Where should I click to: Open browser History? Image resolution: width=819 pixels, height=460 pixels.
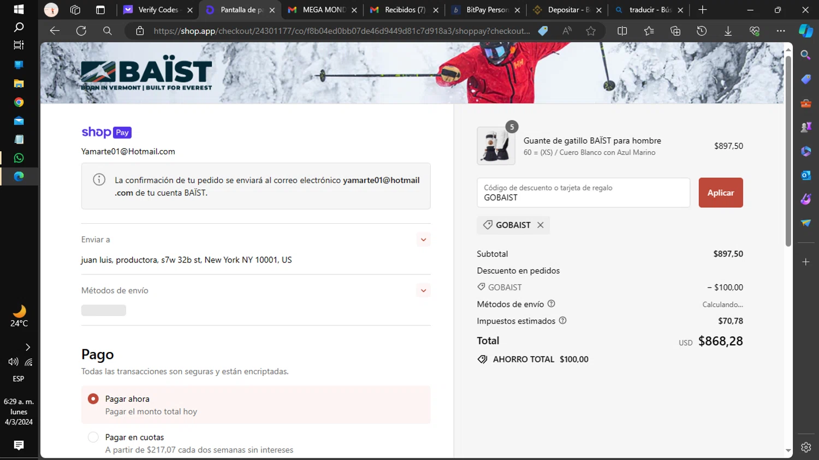pos(702,31)
